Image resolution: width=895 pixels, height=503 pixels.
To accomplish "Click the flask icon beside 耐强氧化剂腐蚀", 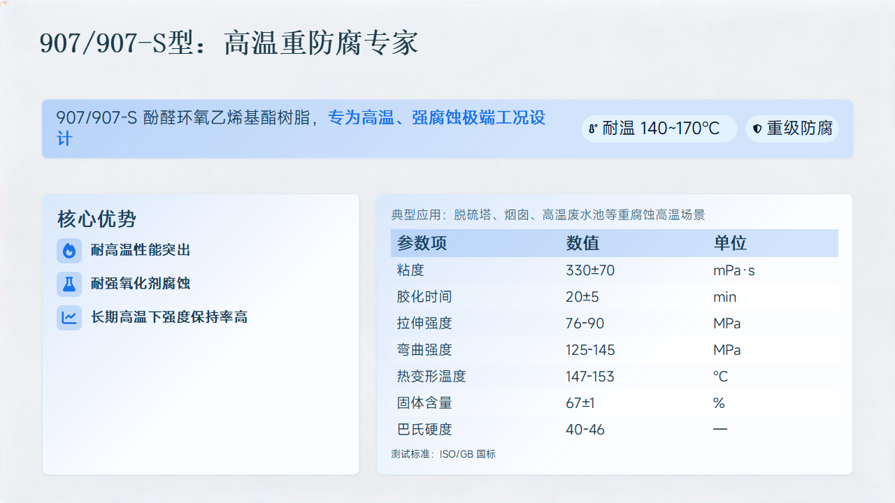I will (69, 284).
